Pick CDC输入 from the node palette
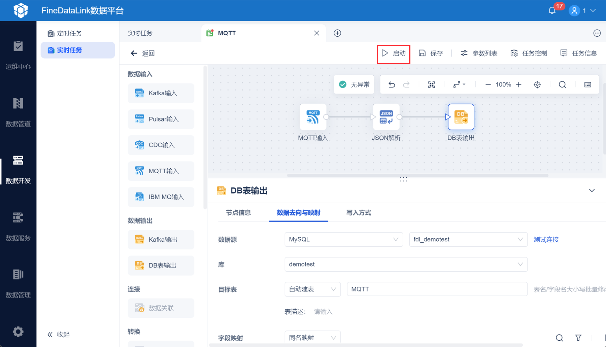The height and width of the screenshot is (347, 606). click(x=161, y=145)
